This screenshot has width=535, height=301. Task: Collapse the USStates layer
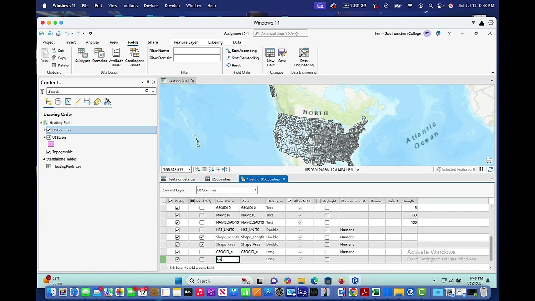45,138
